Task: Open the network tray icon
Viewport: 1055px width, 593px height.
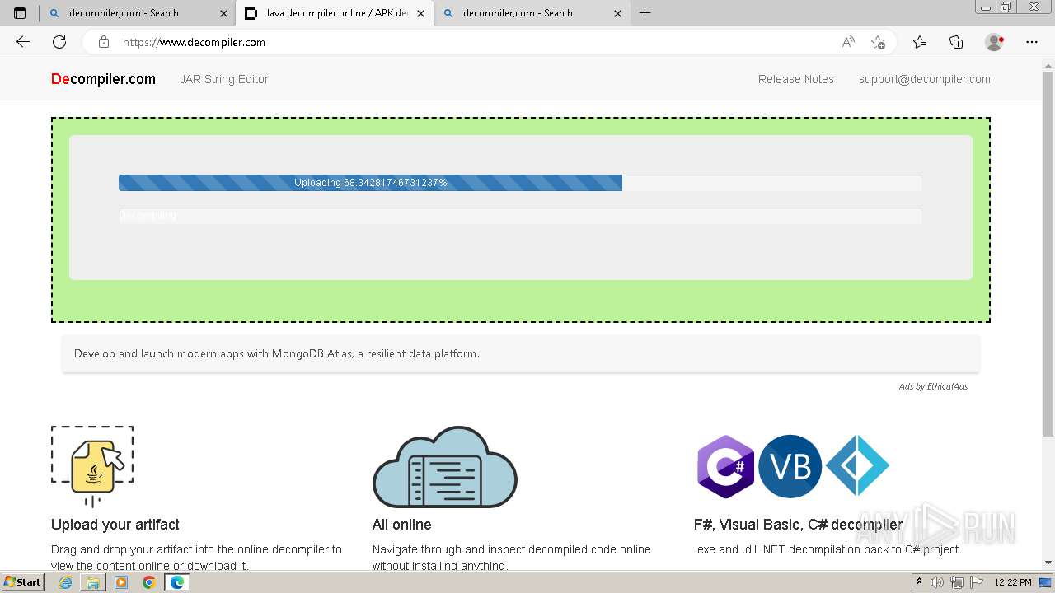Action: pyautogui.click(x=957, y=582)
